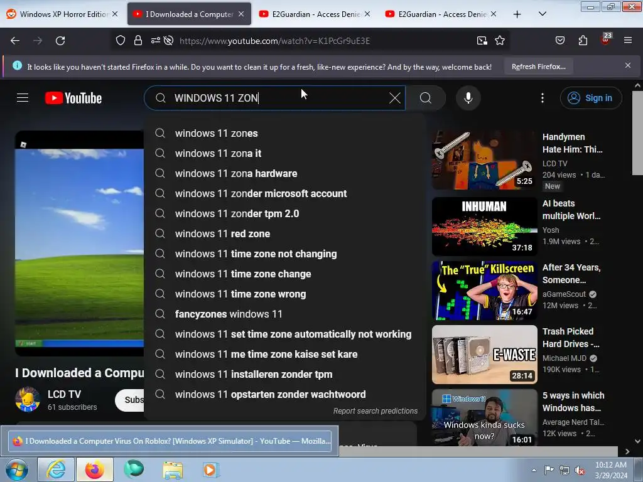Open 'Windows kinda sucks now' video thumbnail
Viewport: 643px width, 482px height.
tap(484, 417)
